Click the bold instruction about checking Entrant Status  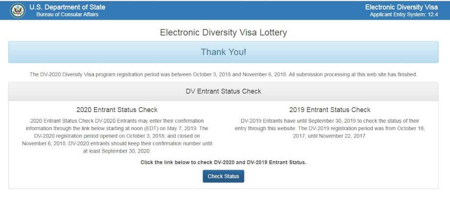pos(223,162)
